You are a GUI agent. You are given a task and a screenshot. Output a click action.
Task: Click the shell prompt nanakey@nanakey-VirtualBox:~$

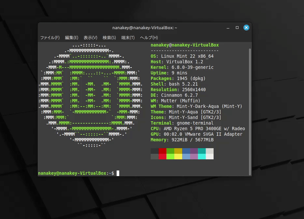pos(76,173)
